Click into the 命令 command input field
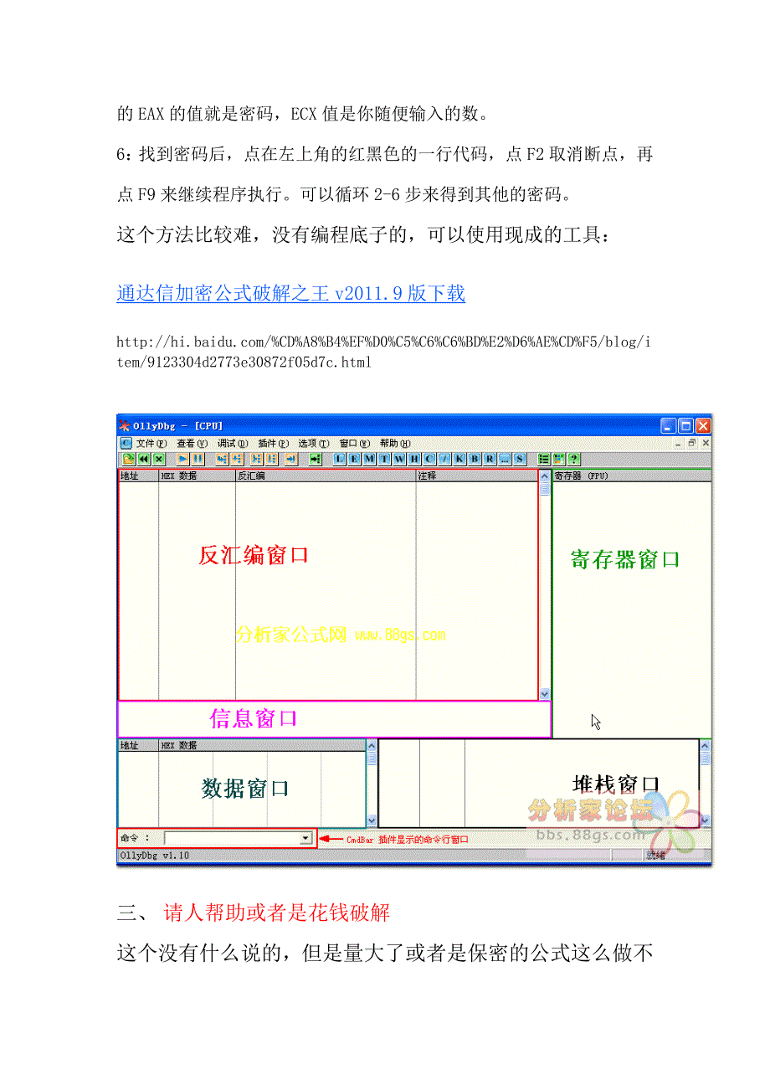The image size is (770, 1090). pyautogui.click(x=232, y=838)
